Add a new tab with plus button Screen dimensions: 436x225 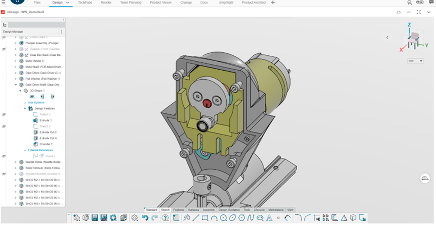273,2
